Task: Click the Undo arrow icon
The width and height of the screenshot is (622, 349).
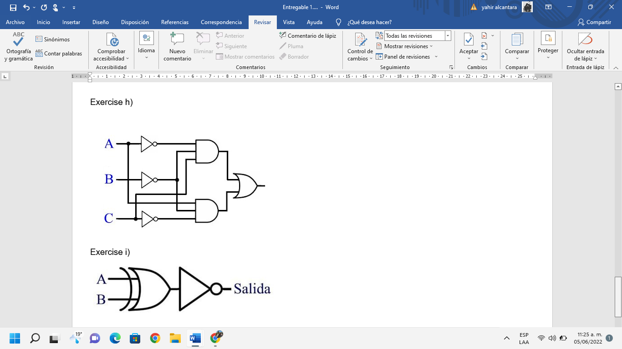Action: [26, 7]
